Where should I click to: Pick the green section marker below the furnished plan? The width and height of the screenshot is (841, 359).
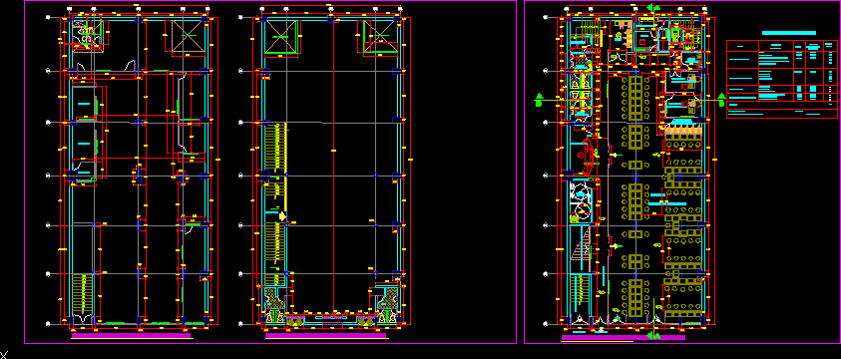653,336
